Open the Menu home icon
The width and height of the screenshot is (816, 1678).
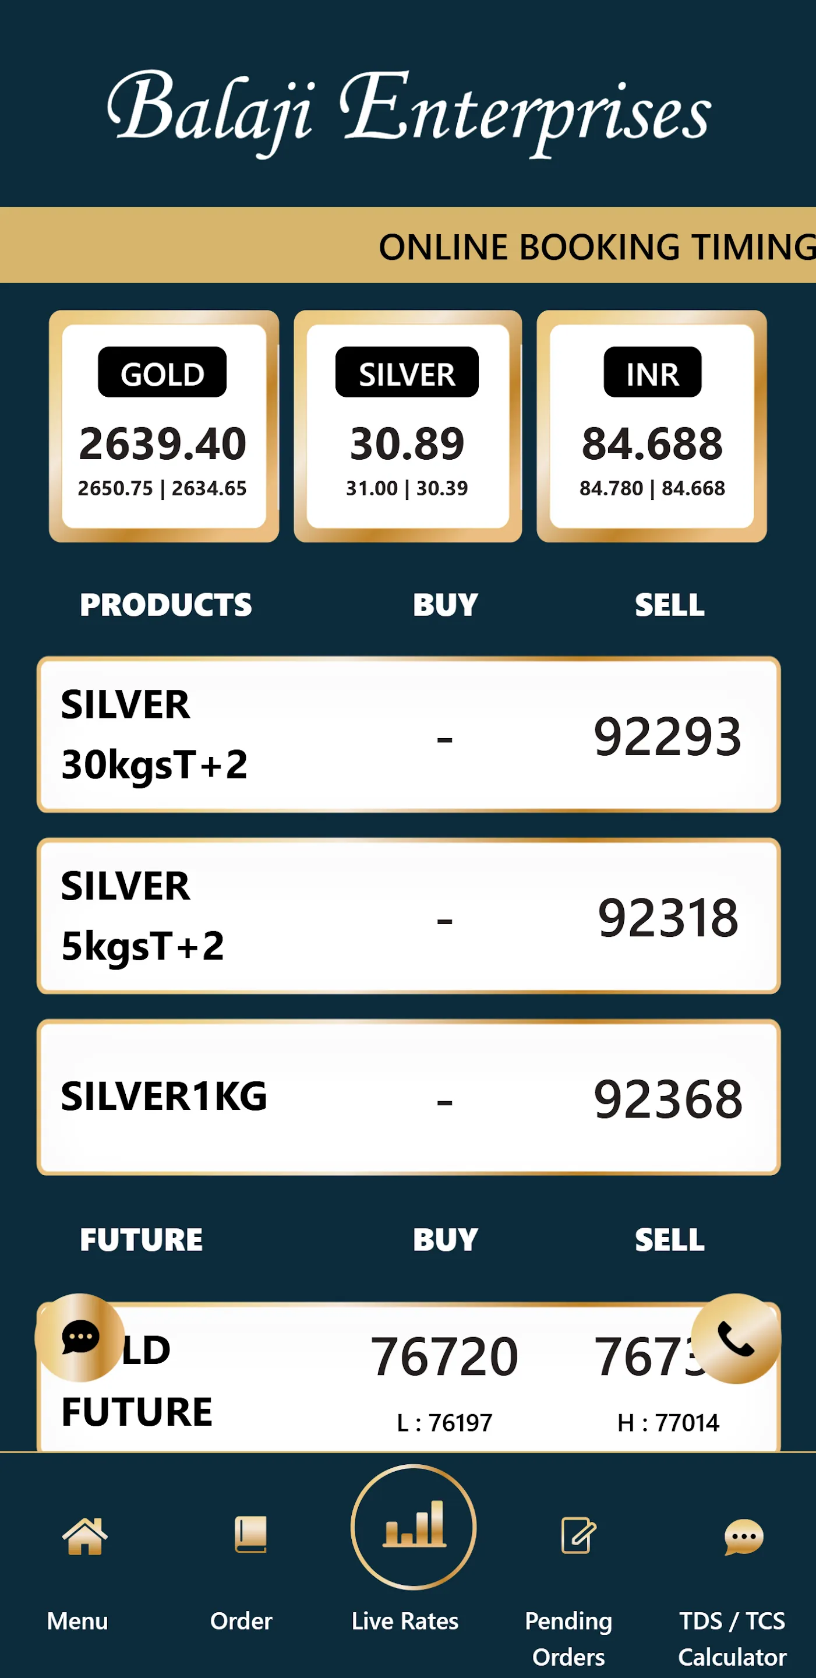[84, 1535]
